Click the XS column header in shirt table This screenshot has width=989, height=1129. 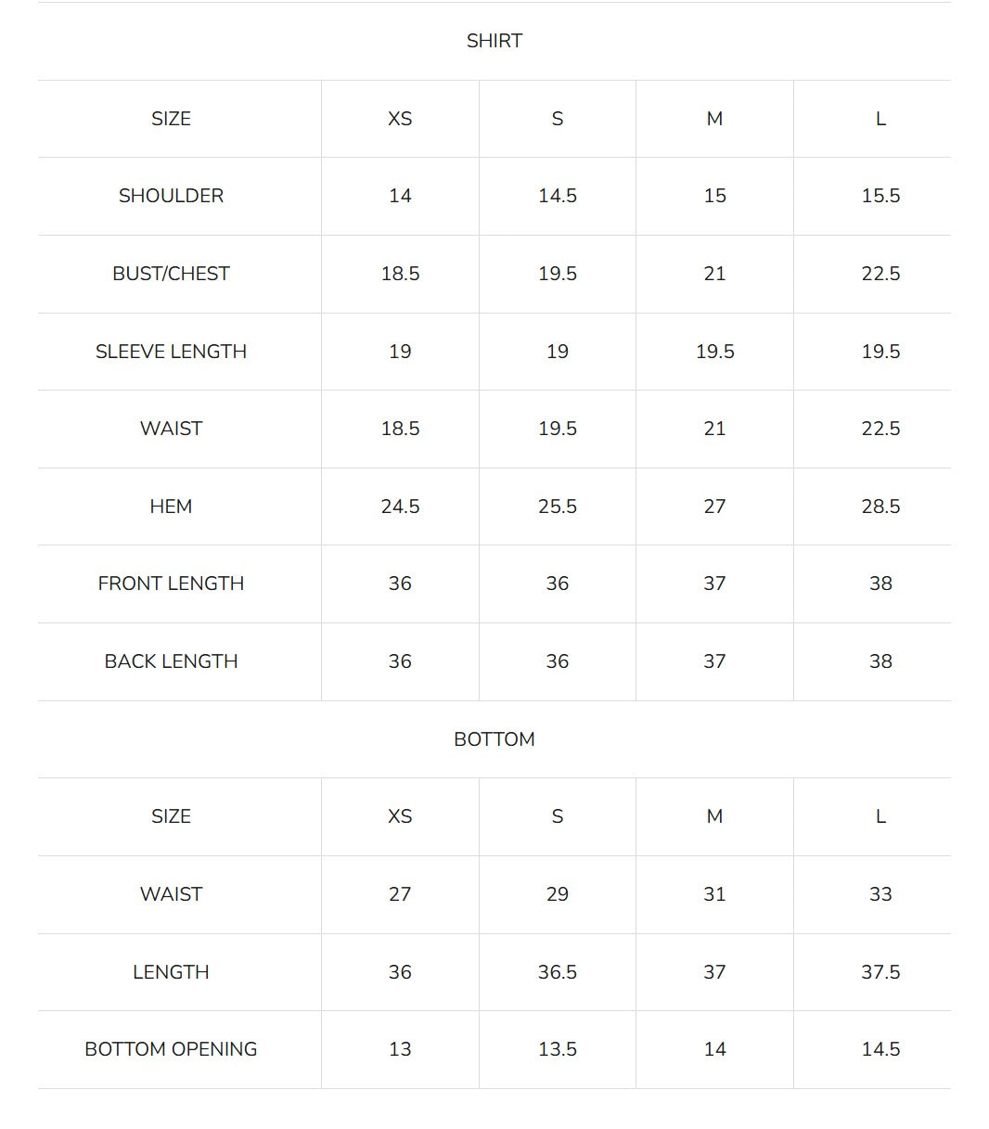coord(400,119)
